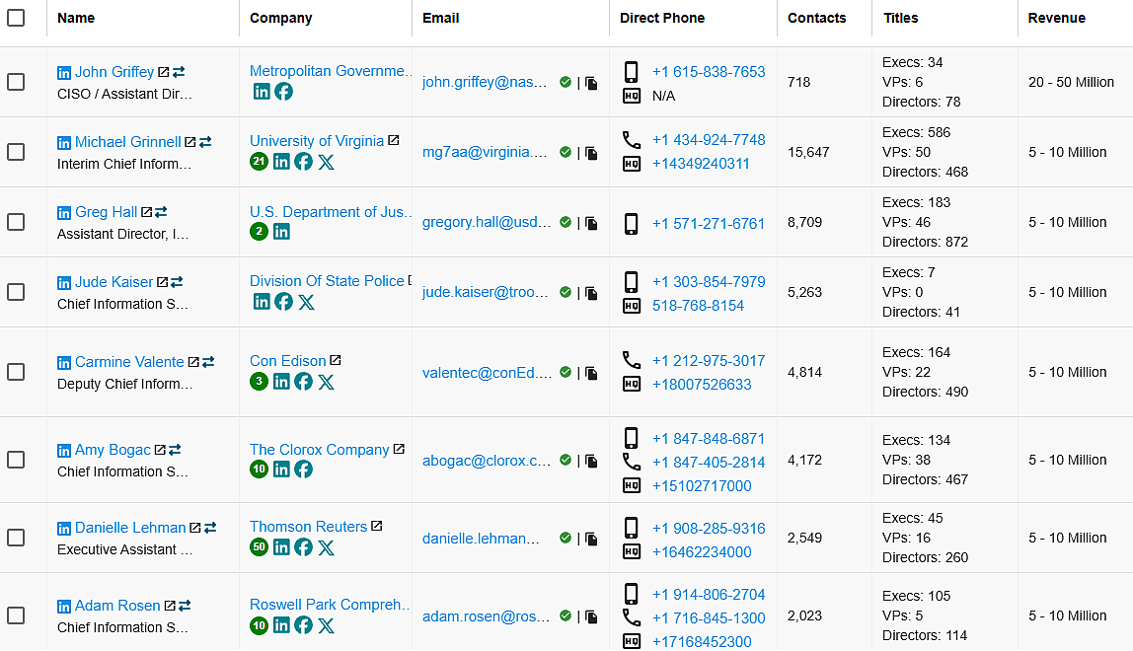Check the box for Michael Grinnell's row
The width and height of the screenshot is (1133, 651).
pos(16,152)
